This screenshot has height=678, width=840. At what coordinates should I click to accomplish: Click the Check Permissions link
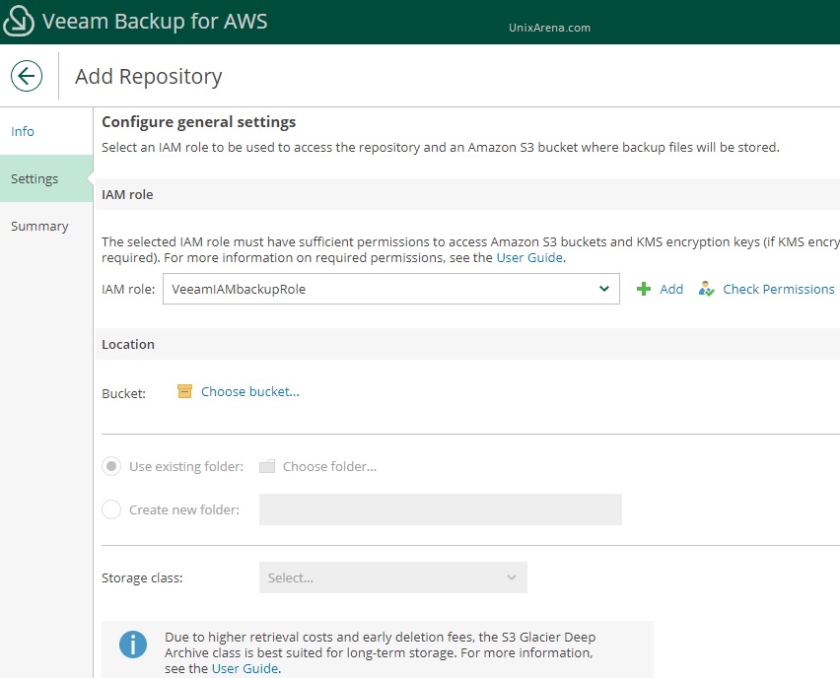(779, 289)
